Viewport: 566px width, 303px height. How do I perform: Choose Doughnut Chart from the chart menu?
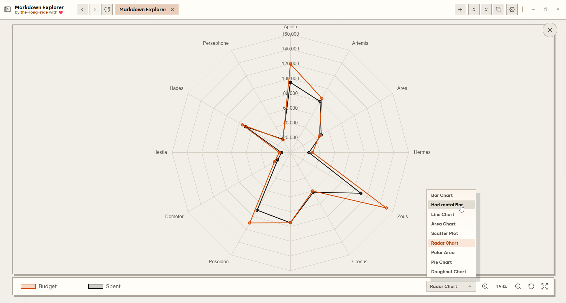coord(451,271)
